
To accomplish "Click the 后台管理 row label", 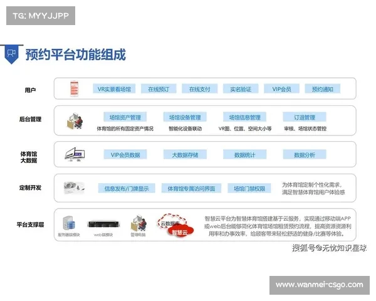I will click(x=31, y=119).
